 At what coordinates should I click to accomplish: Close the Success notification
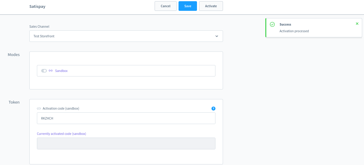click(x=357, y=23)
